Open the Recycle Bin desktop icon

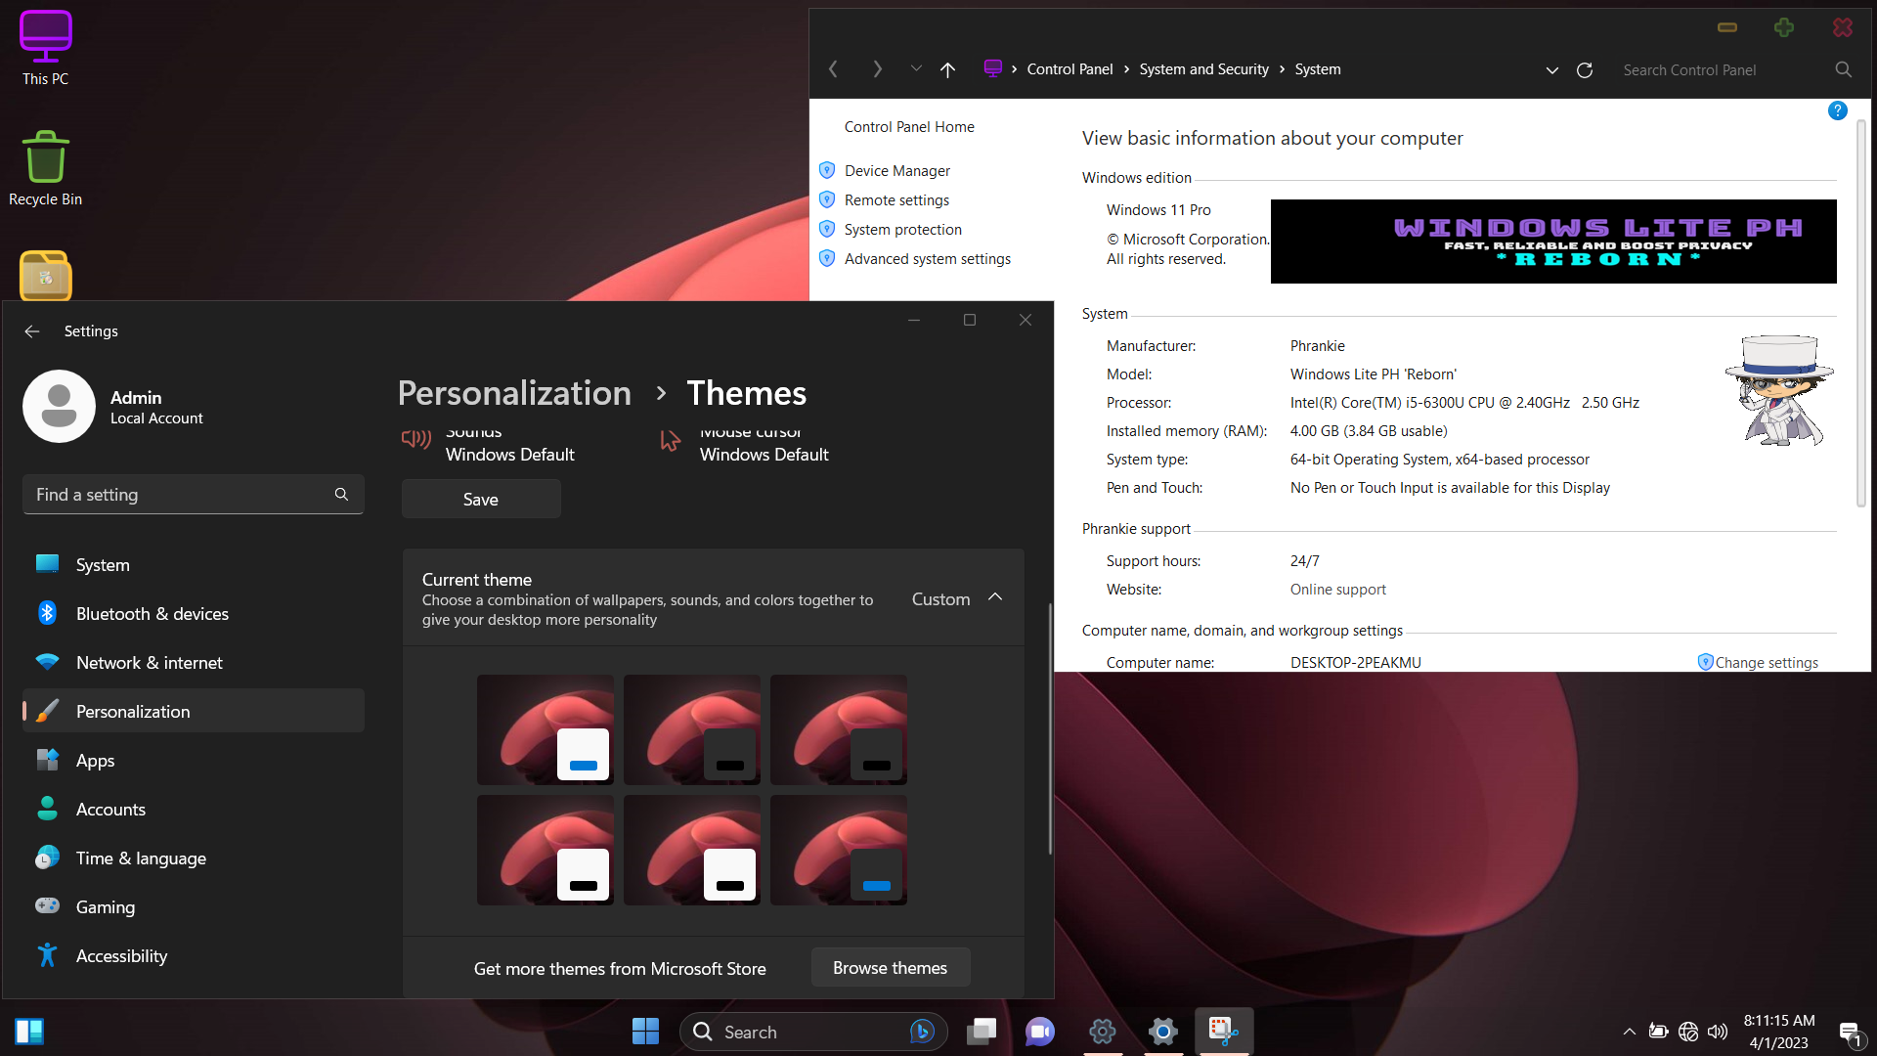tap(45, 168)
